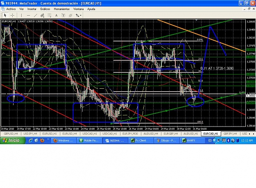Open Mobile Pa... taskbar button
The image size is (256, 188).
click(x=89, y=140)
